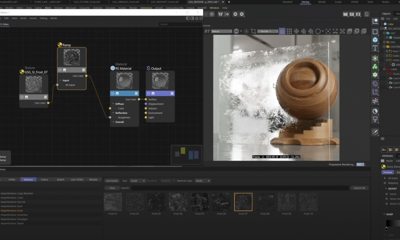Toggle the Progressive Rendering control

coord(360,164)
